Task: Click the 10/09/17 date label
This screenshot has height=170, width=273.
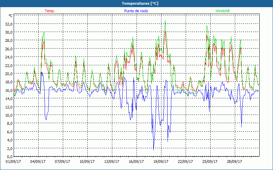Action: [87, 161]
